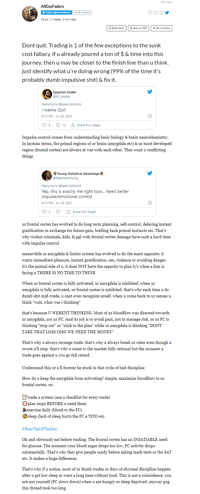Click info icon on Young Statistical Advantage tweet
Screen dimensions: 200x494
[150, 203]
